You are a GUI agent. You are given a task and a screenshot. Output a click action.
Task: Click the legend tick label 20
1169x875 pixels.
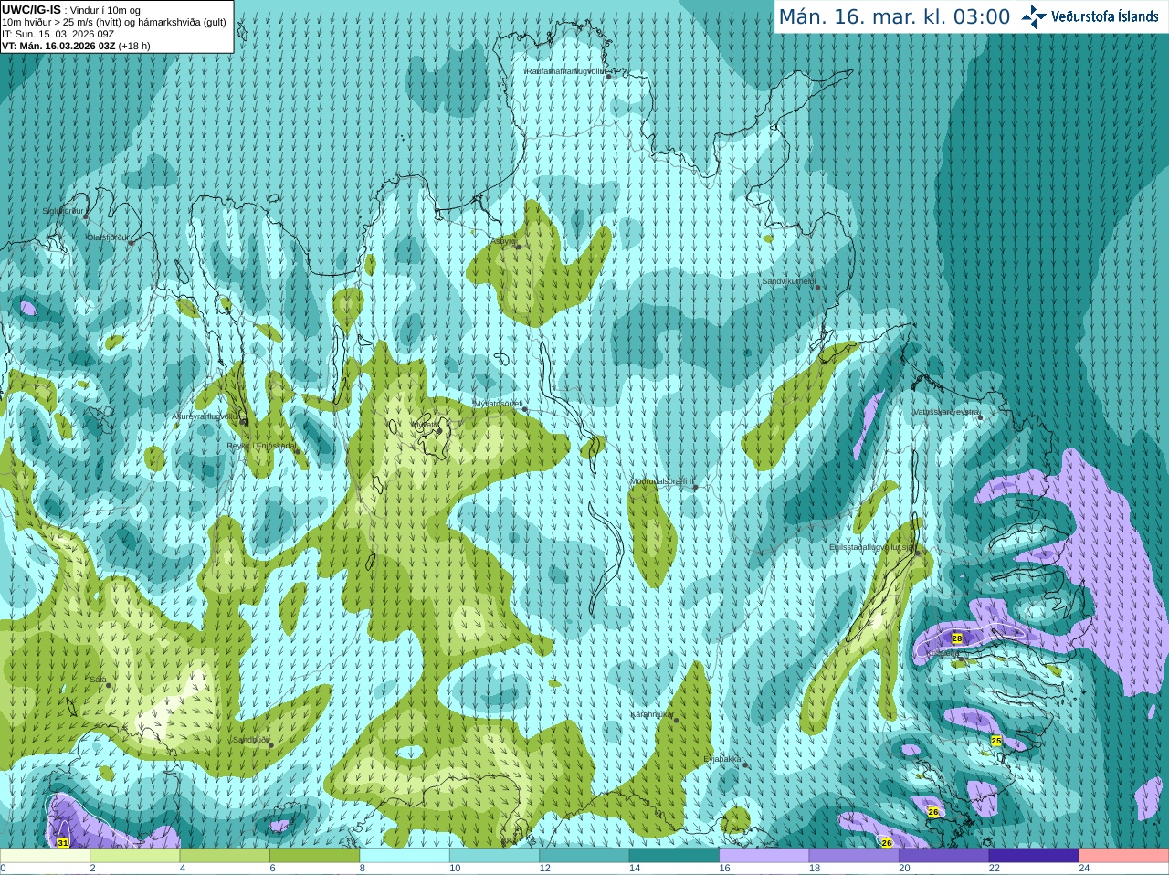[x=904, y=869]
